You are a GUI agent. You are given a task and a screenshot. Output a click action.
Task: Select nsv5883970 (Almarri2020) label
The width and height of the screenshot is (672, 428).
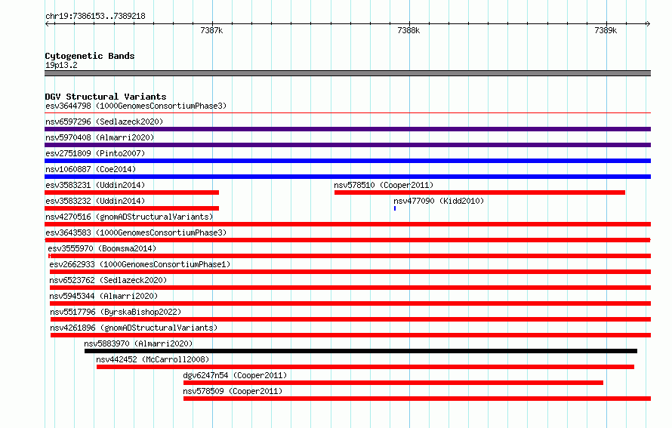point(138,343)
